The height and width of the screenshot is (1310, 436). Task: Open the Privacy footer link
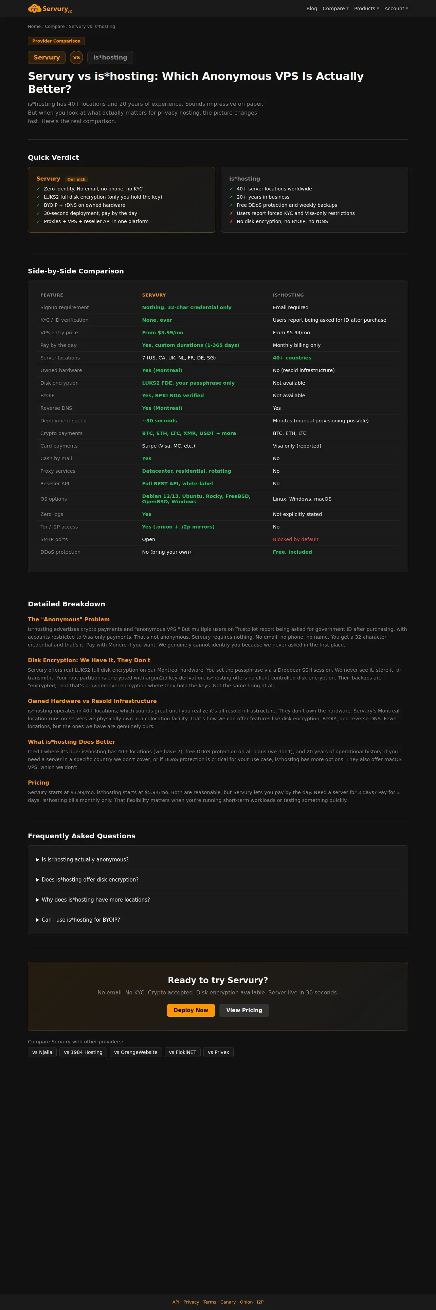tap(192, 1302)
